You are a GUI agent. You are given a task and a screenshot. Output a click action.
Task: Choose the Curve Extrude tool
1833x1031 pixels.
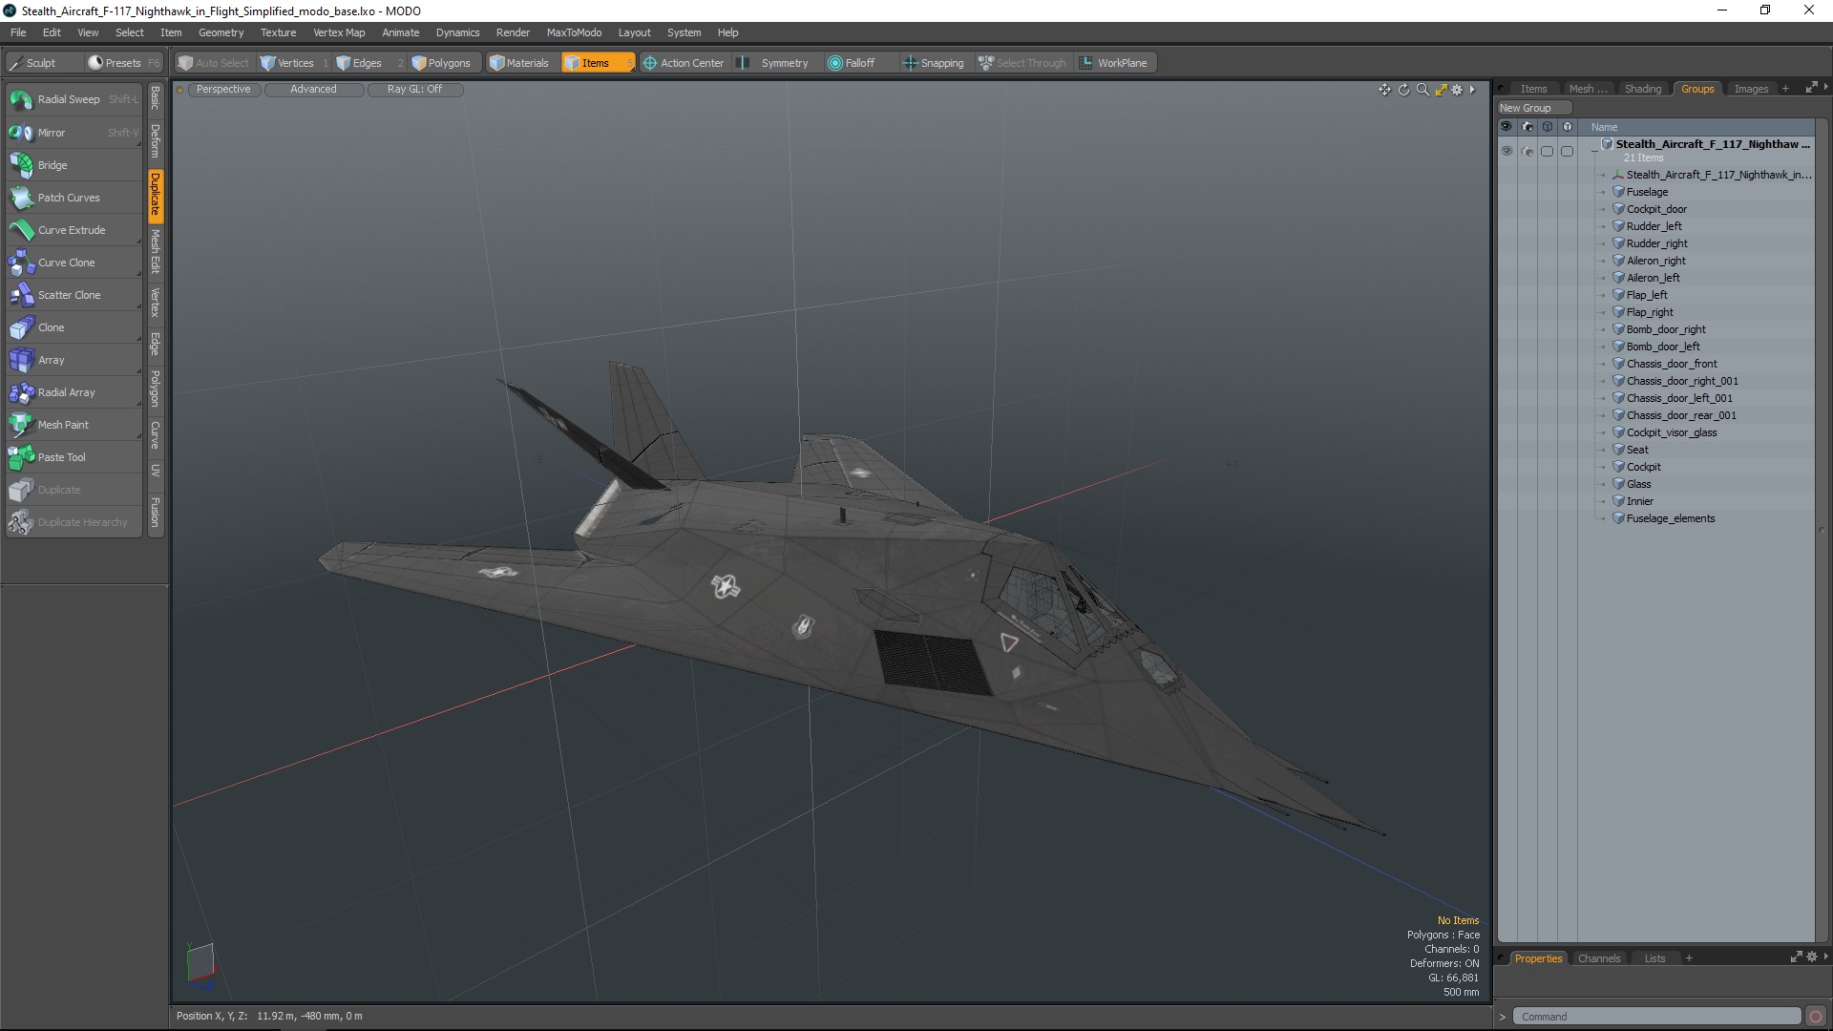point(72,230)
